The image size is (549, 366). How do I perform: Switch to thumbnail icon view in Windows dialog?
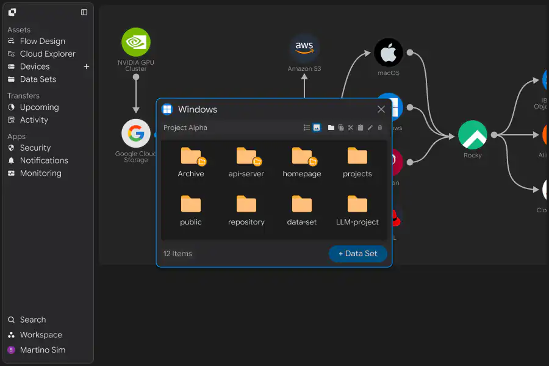click(x=317, y=127)
